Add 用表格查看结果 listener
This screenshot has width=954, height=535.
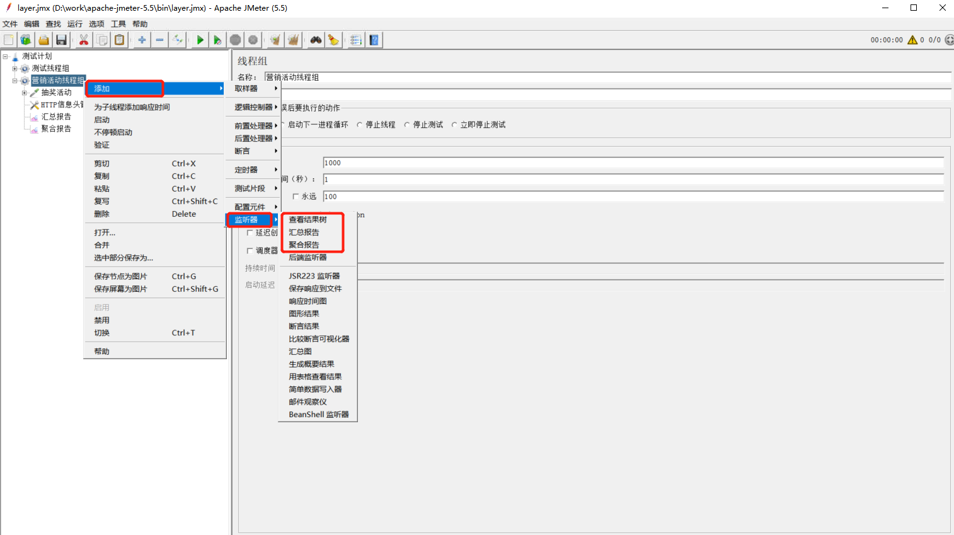[318, 377]
